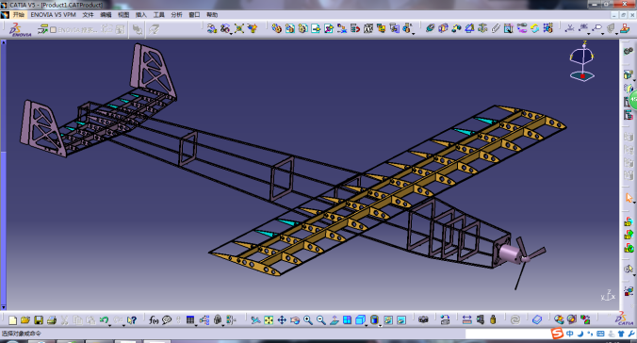The width and height of the screenshot is (637, 343).
Task: Click Generate Numbering icon
Action: click(x=368, y=28)
